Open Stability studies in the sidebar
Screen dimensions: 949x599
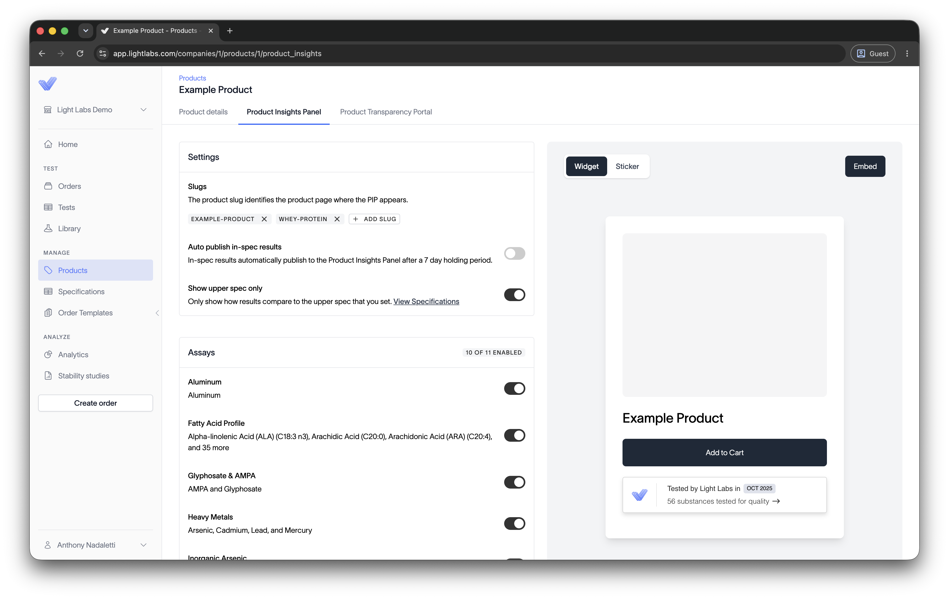[x=95, y=376]
